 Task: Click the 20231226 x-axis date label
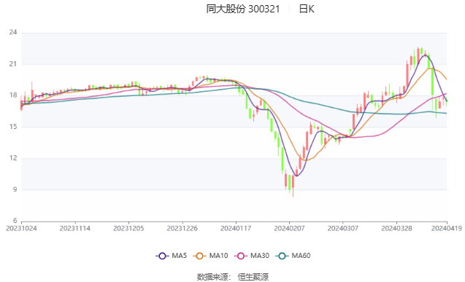(x=182, y=228)
